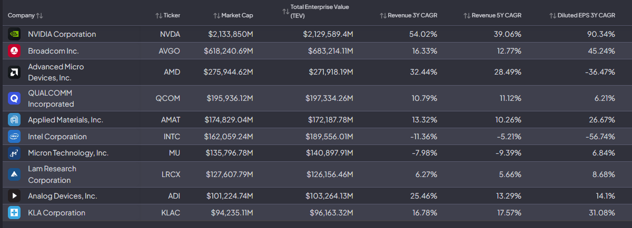Select the KLAC ticker cell
The height and width of the screenshot is (228, 632).
[171, 213]
